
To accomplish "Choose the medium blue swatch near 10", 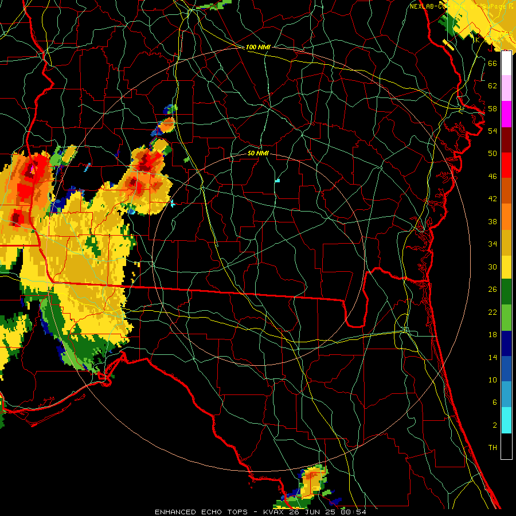I will [506, 369].
